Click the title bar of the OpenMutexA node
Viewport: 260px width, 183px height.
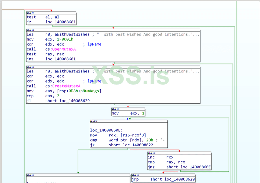[113, 30]
